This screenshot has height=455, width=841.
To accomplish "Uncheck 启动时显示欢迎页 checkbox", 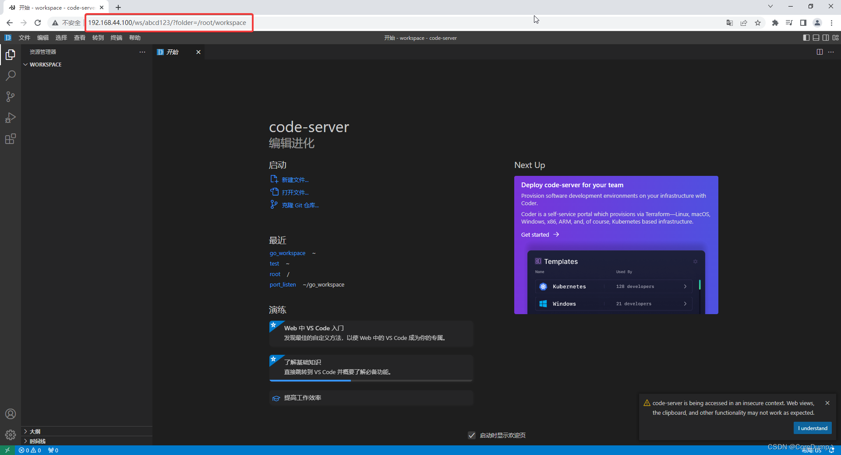I will 472,435.
